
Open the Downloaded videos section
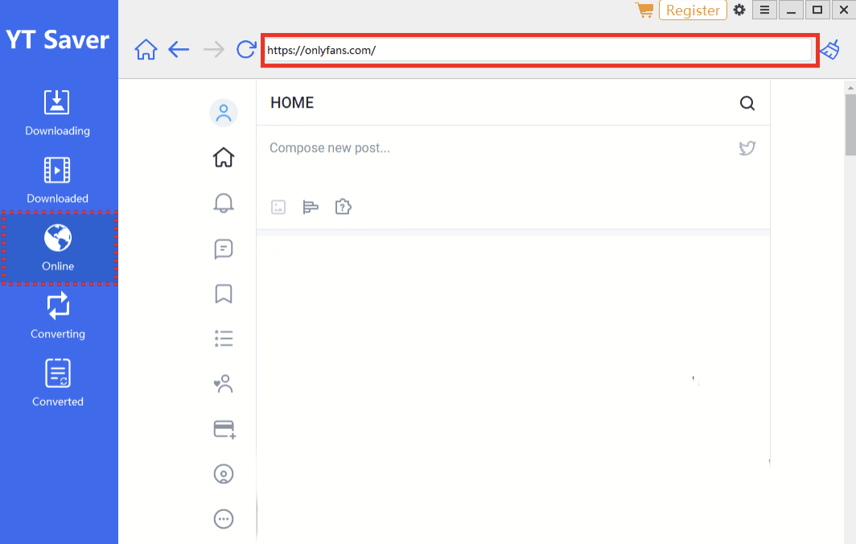(x=57, y=181)
